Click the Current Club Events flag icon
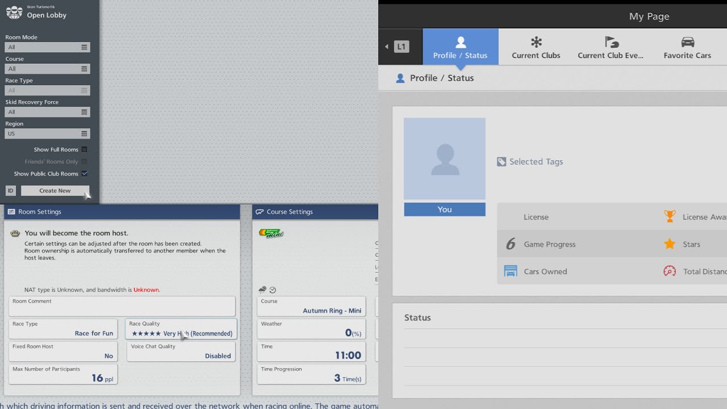The height and width of the screenshot is (409, 727). click(x=611, y=41)
